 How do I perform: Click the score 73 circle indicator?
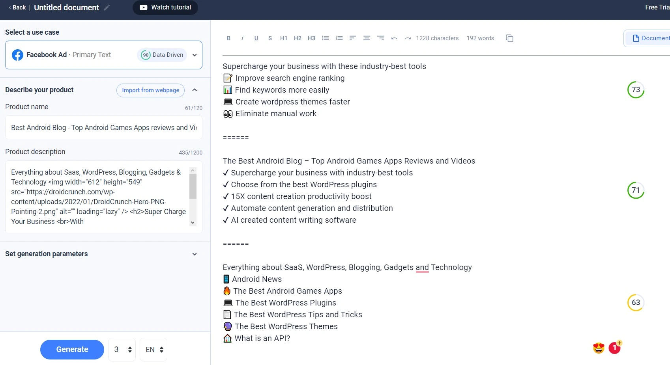click(636, 90)
